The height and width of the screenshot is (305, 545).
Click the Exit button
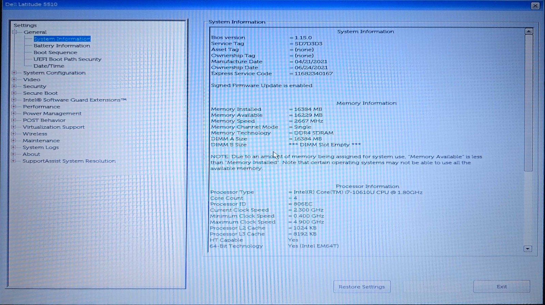(x=501, y=286)
